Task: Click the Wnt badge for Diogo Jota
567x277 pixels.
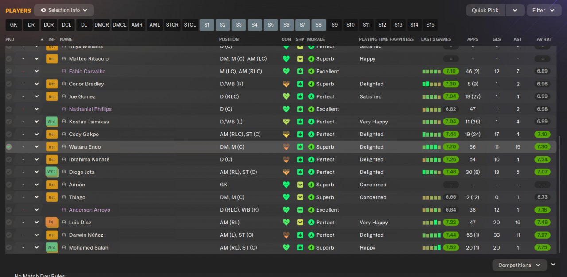Action: click(52, 172)
